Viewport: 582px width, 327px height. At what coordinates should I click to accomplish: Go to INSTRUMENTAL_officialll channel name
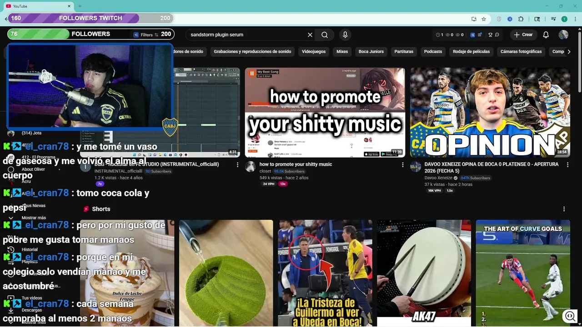[118, 172]
